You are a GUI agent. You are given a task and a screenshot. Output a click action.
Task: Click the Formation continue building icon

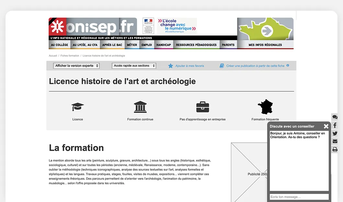click(x=140, y=106)
